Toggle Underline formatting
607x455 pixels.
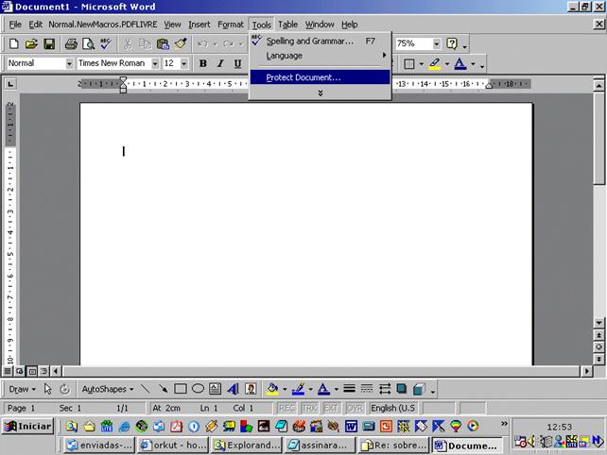coord(237,63)
